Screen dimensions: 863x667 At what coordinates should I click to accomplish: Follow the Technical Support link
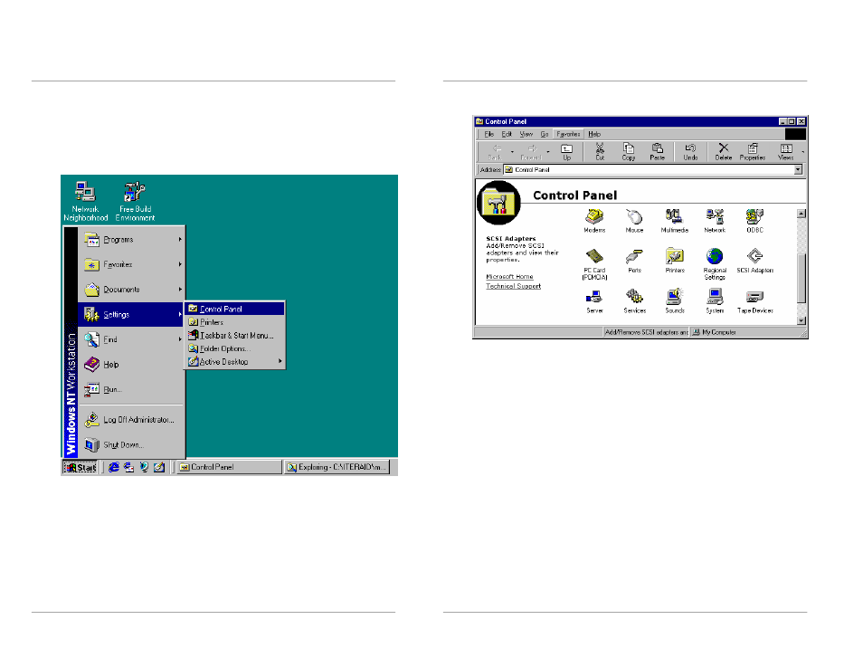(x=513, y=286)
